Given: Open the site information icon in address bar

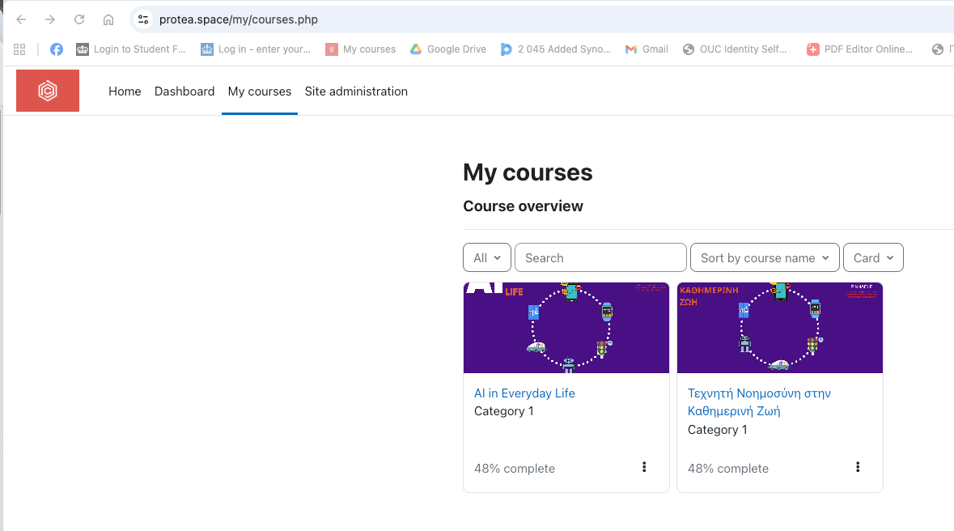Looking at the screenshot, I should [143, 19].
